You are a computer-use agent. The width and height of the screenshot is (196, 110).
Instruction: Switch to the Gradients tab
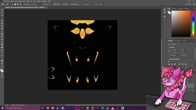point(180,9)
